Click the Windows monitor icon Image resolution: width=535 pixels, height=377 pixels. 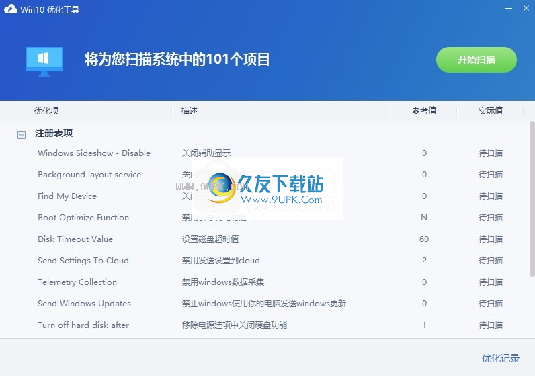pyautogui.click(x=44, y=62)
